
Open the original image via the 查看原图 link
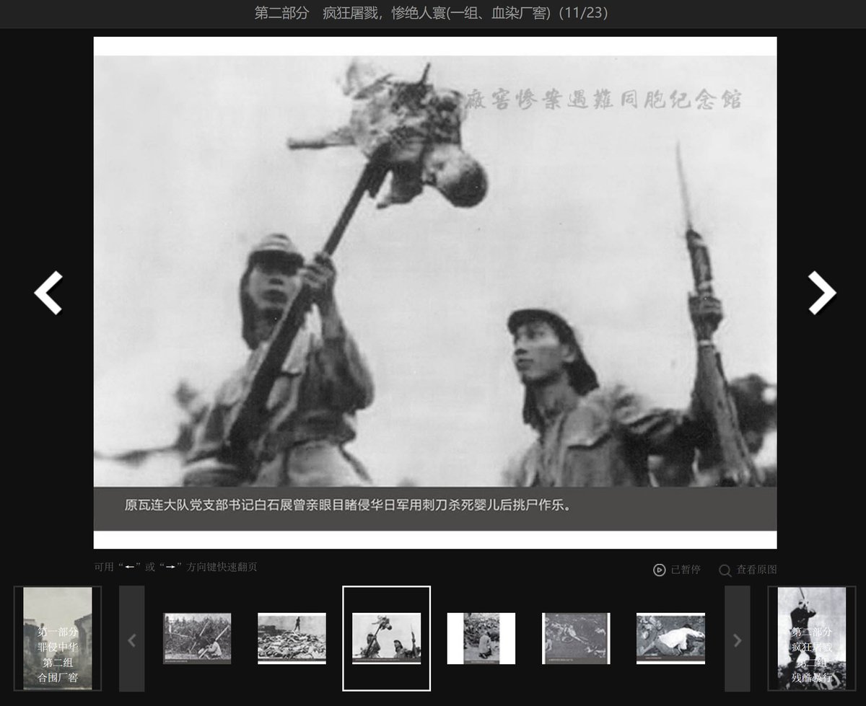click(x=756, y=570)
